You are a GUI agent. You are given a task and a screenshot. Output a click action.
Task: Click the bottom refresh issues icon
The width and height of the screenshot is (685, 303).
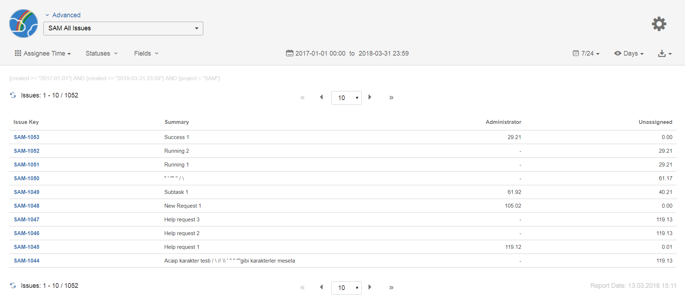pyautogui.click(x=13, y=286)
